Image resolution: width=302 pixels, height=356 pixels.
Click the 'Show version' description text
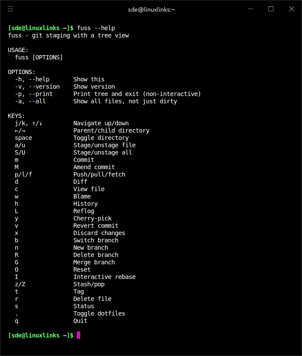click(x=94, y=87)
